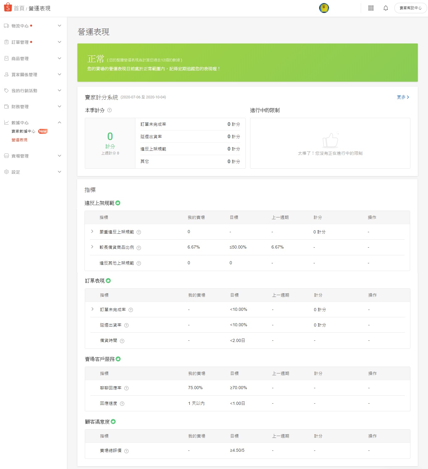Expand the 較長備貨商品比例 row
428x469 pixels.
tap(92, 247)
